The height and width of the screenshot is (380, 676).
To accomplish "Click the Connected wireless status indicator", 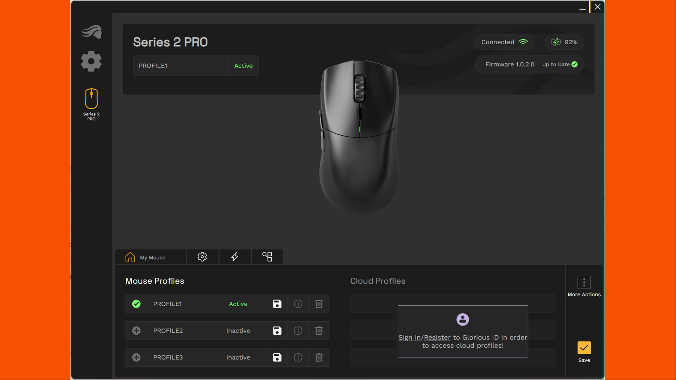I will click(504, 42).
